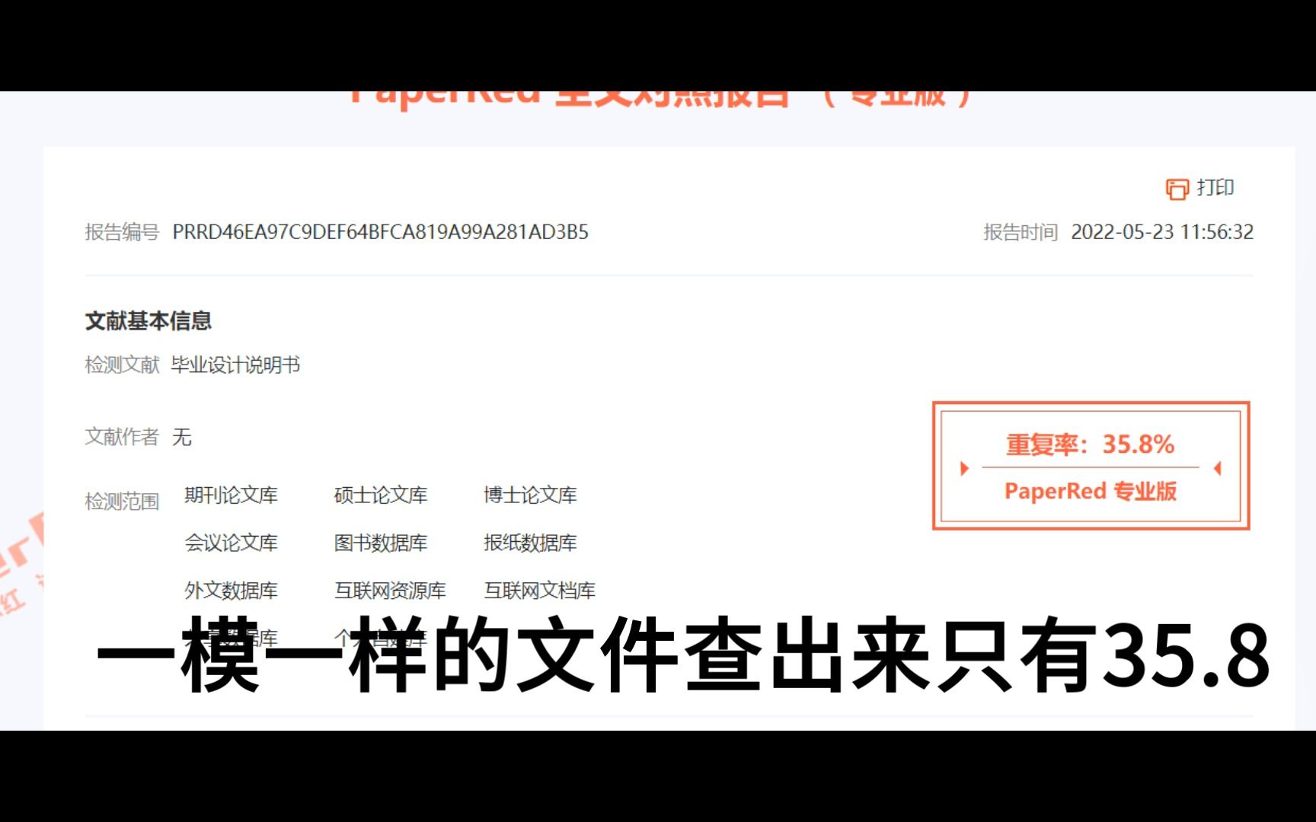The image size is (1316, 822).
Task: Click the 重复率: 35.8% result
Action: point(1091,444)
